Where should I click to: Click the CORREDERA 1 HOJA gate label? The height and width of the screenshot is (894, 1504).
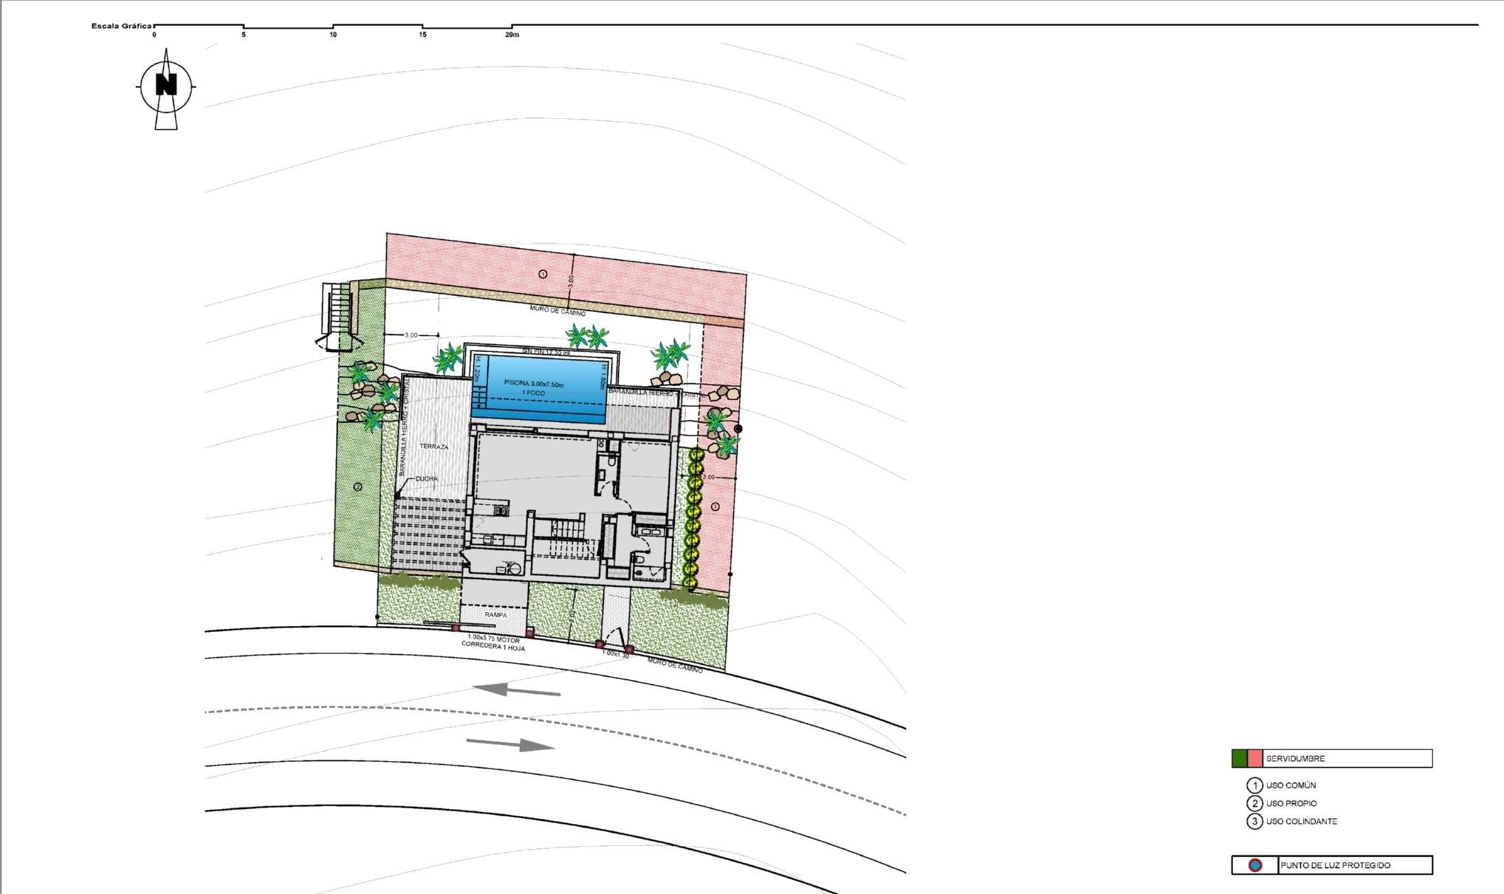point(492,645)
